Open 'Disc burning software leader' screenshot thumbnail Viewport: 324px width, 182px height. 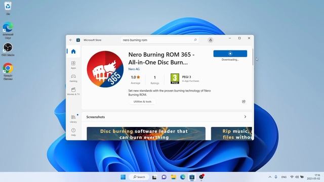pyautogui.click(x=146, y=133)
